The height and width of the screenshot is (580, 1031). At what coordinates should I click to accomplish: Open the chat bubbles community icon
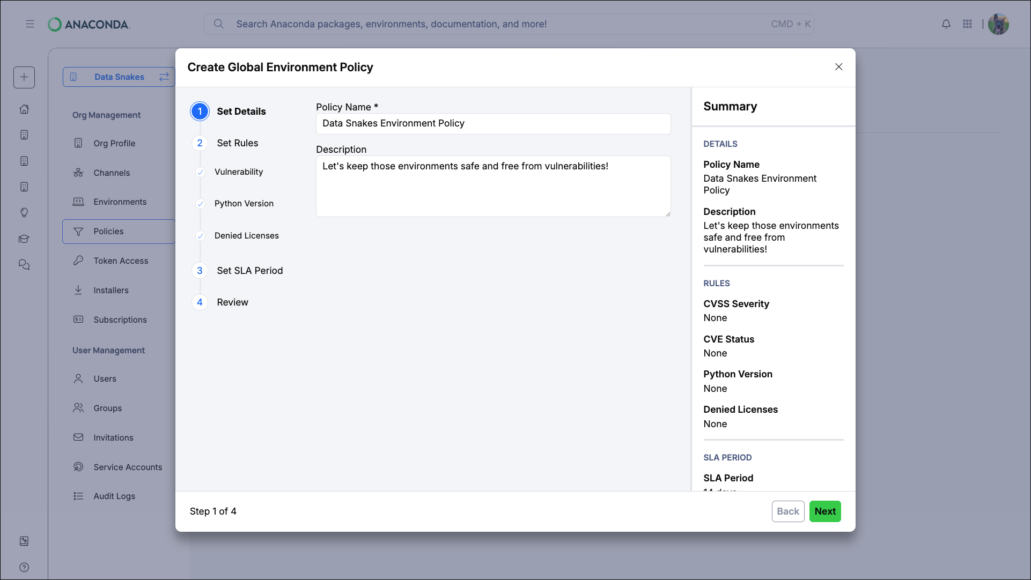pos(24,265)
